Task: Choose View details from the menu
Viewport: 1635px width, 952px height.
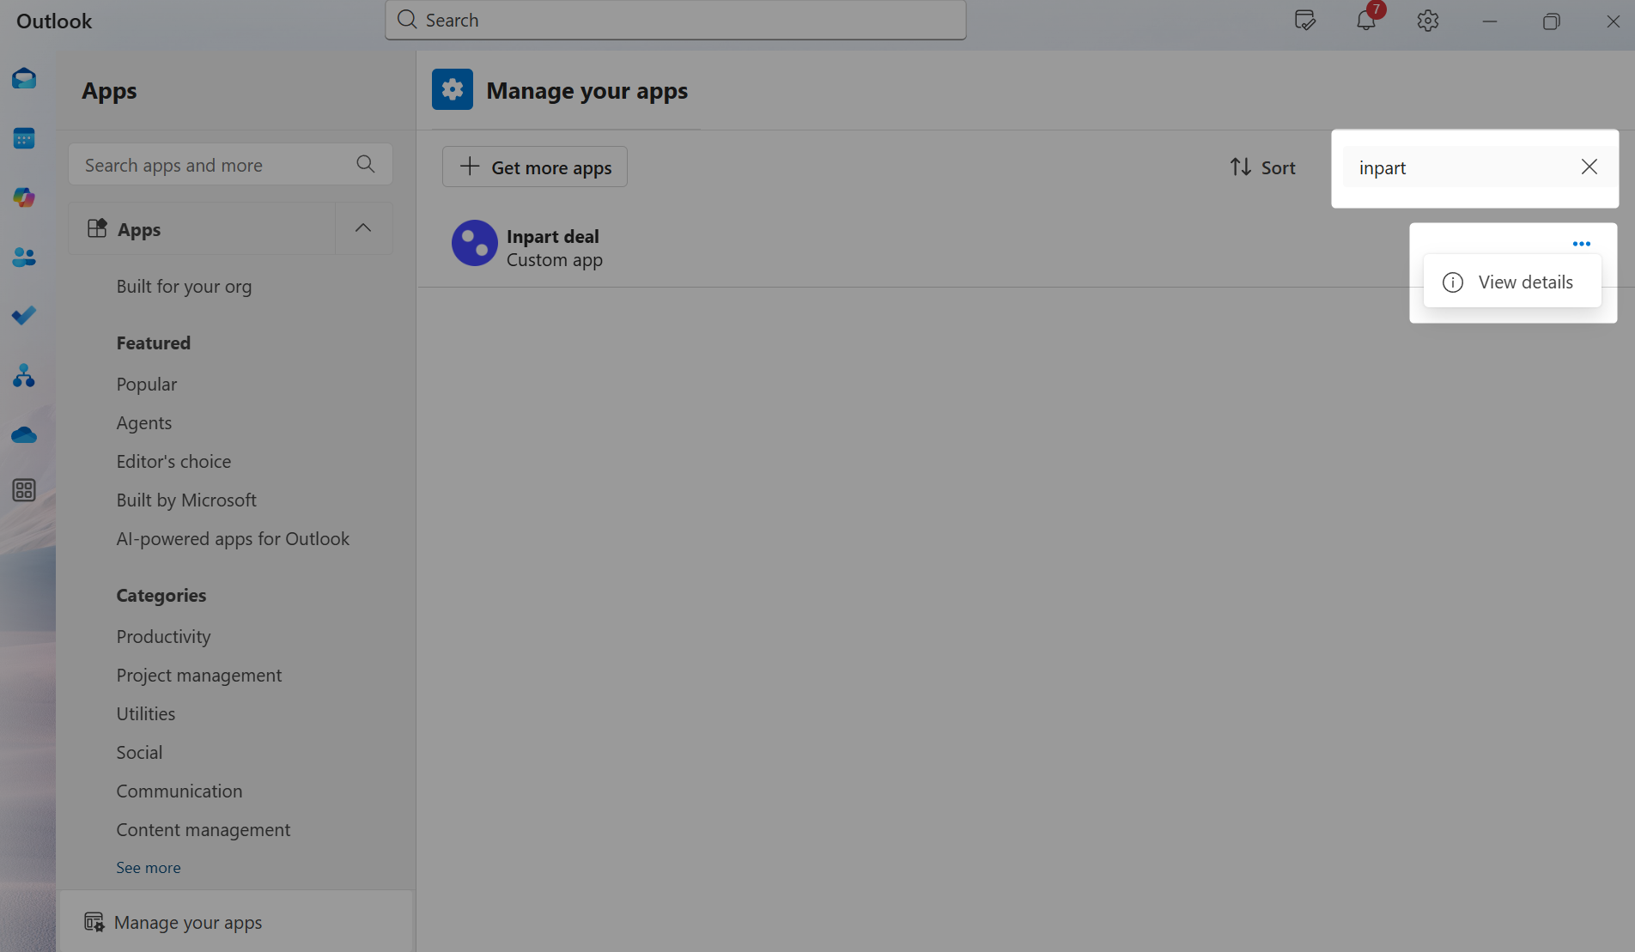Action: [x=1512, y=282]
